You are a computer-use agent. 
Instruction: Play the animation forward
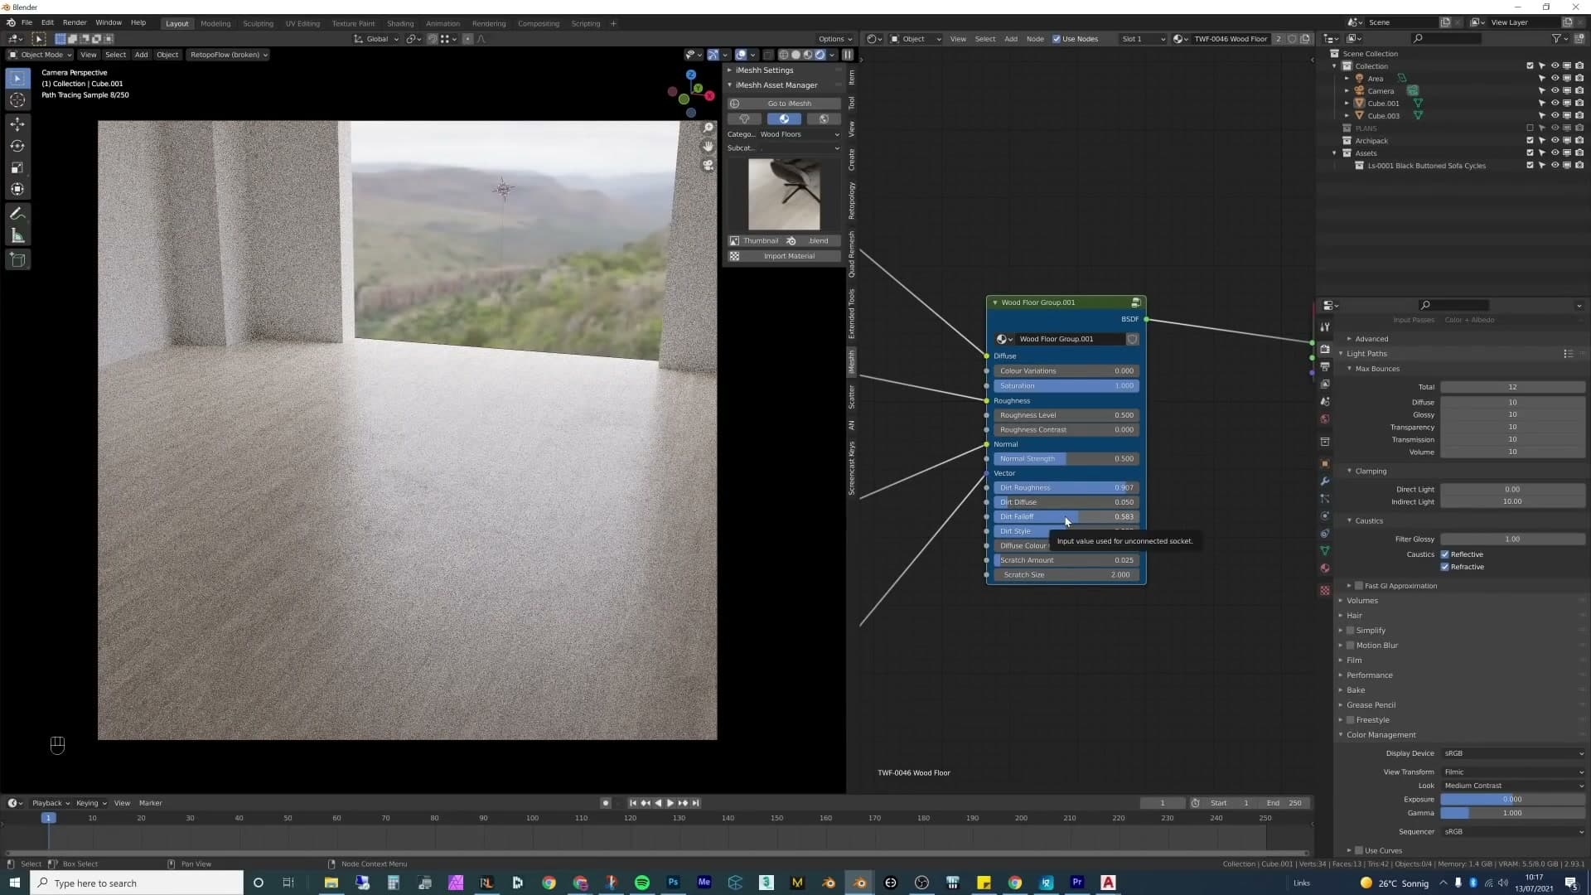(670, 803)
